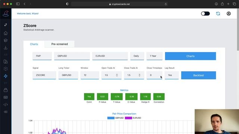The width and height of the screenshot is (239, 134).
Task: Click the ZScore page heading
Action: tap(30, 26)
